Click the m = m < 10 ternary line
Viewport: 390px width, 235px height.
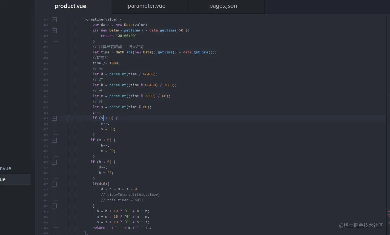pos(123,217)
